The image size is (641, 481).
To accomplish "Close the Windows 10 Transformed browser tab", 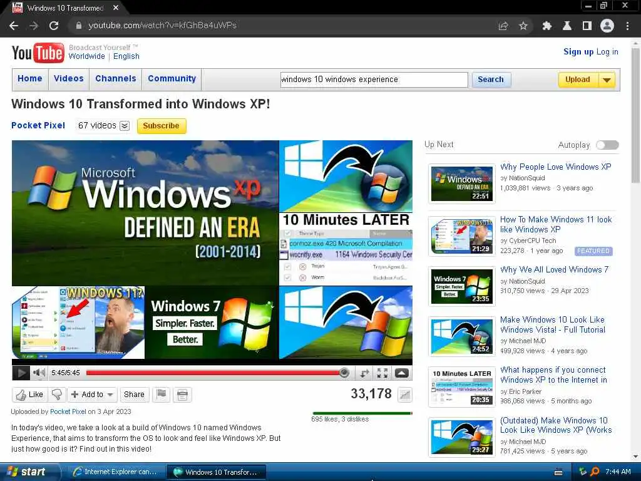I will [116, 8].
